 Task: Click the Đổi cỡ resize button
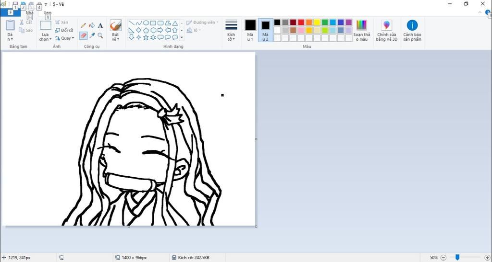(x=64, y=30)
